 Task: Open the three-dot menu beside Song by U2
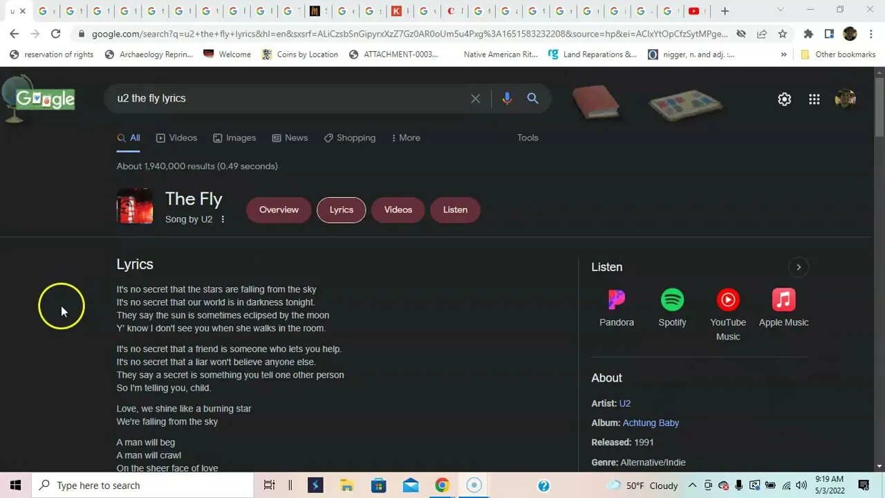(x=223, y=219)
